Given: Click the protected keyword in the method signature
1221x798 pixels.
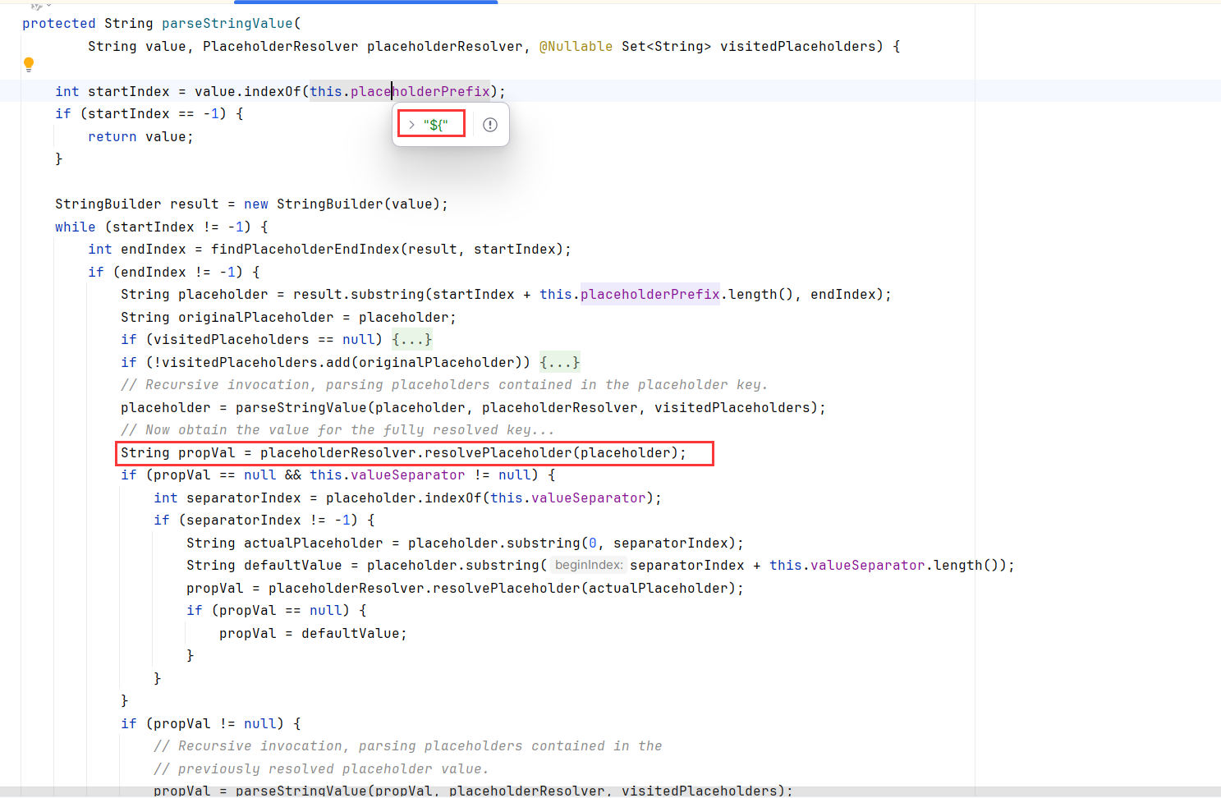Looking at the screenshot, I should point(59,24).
